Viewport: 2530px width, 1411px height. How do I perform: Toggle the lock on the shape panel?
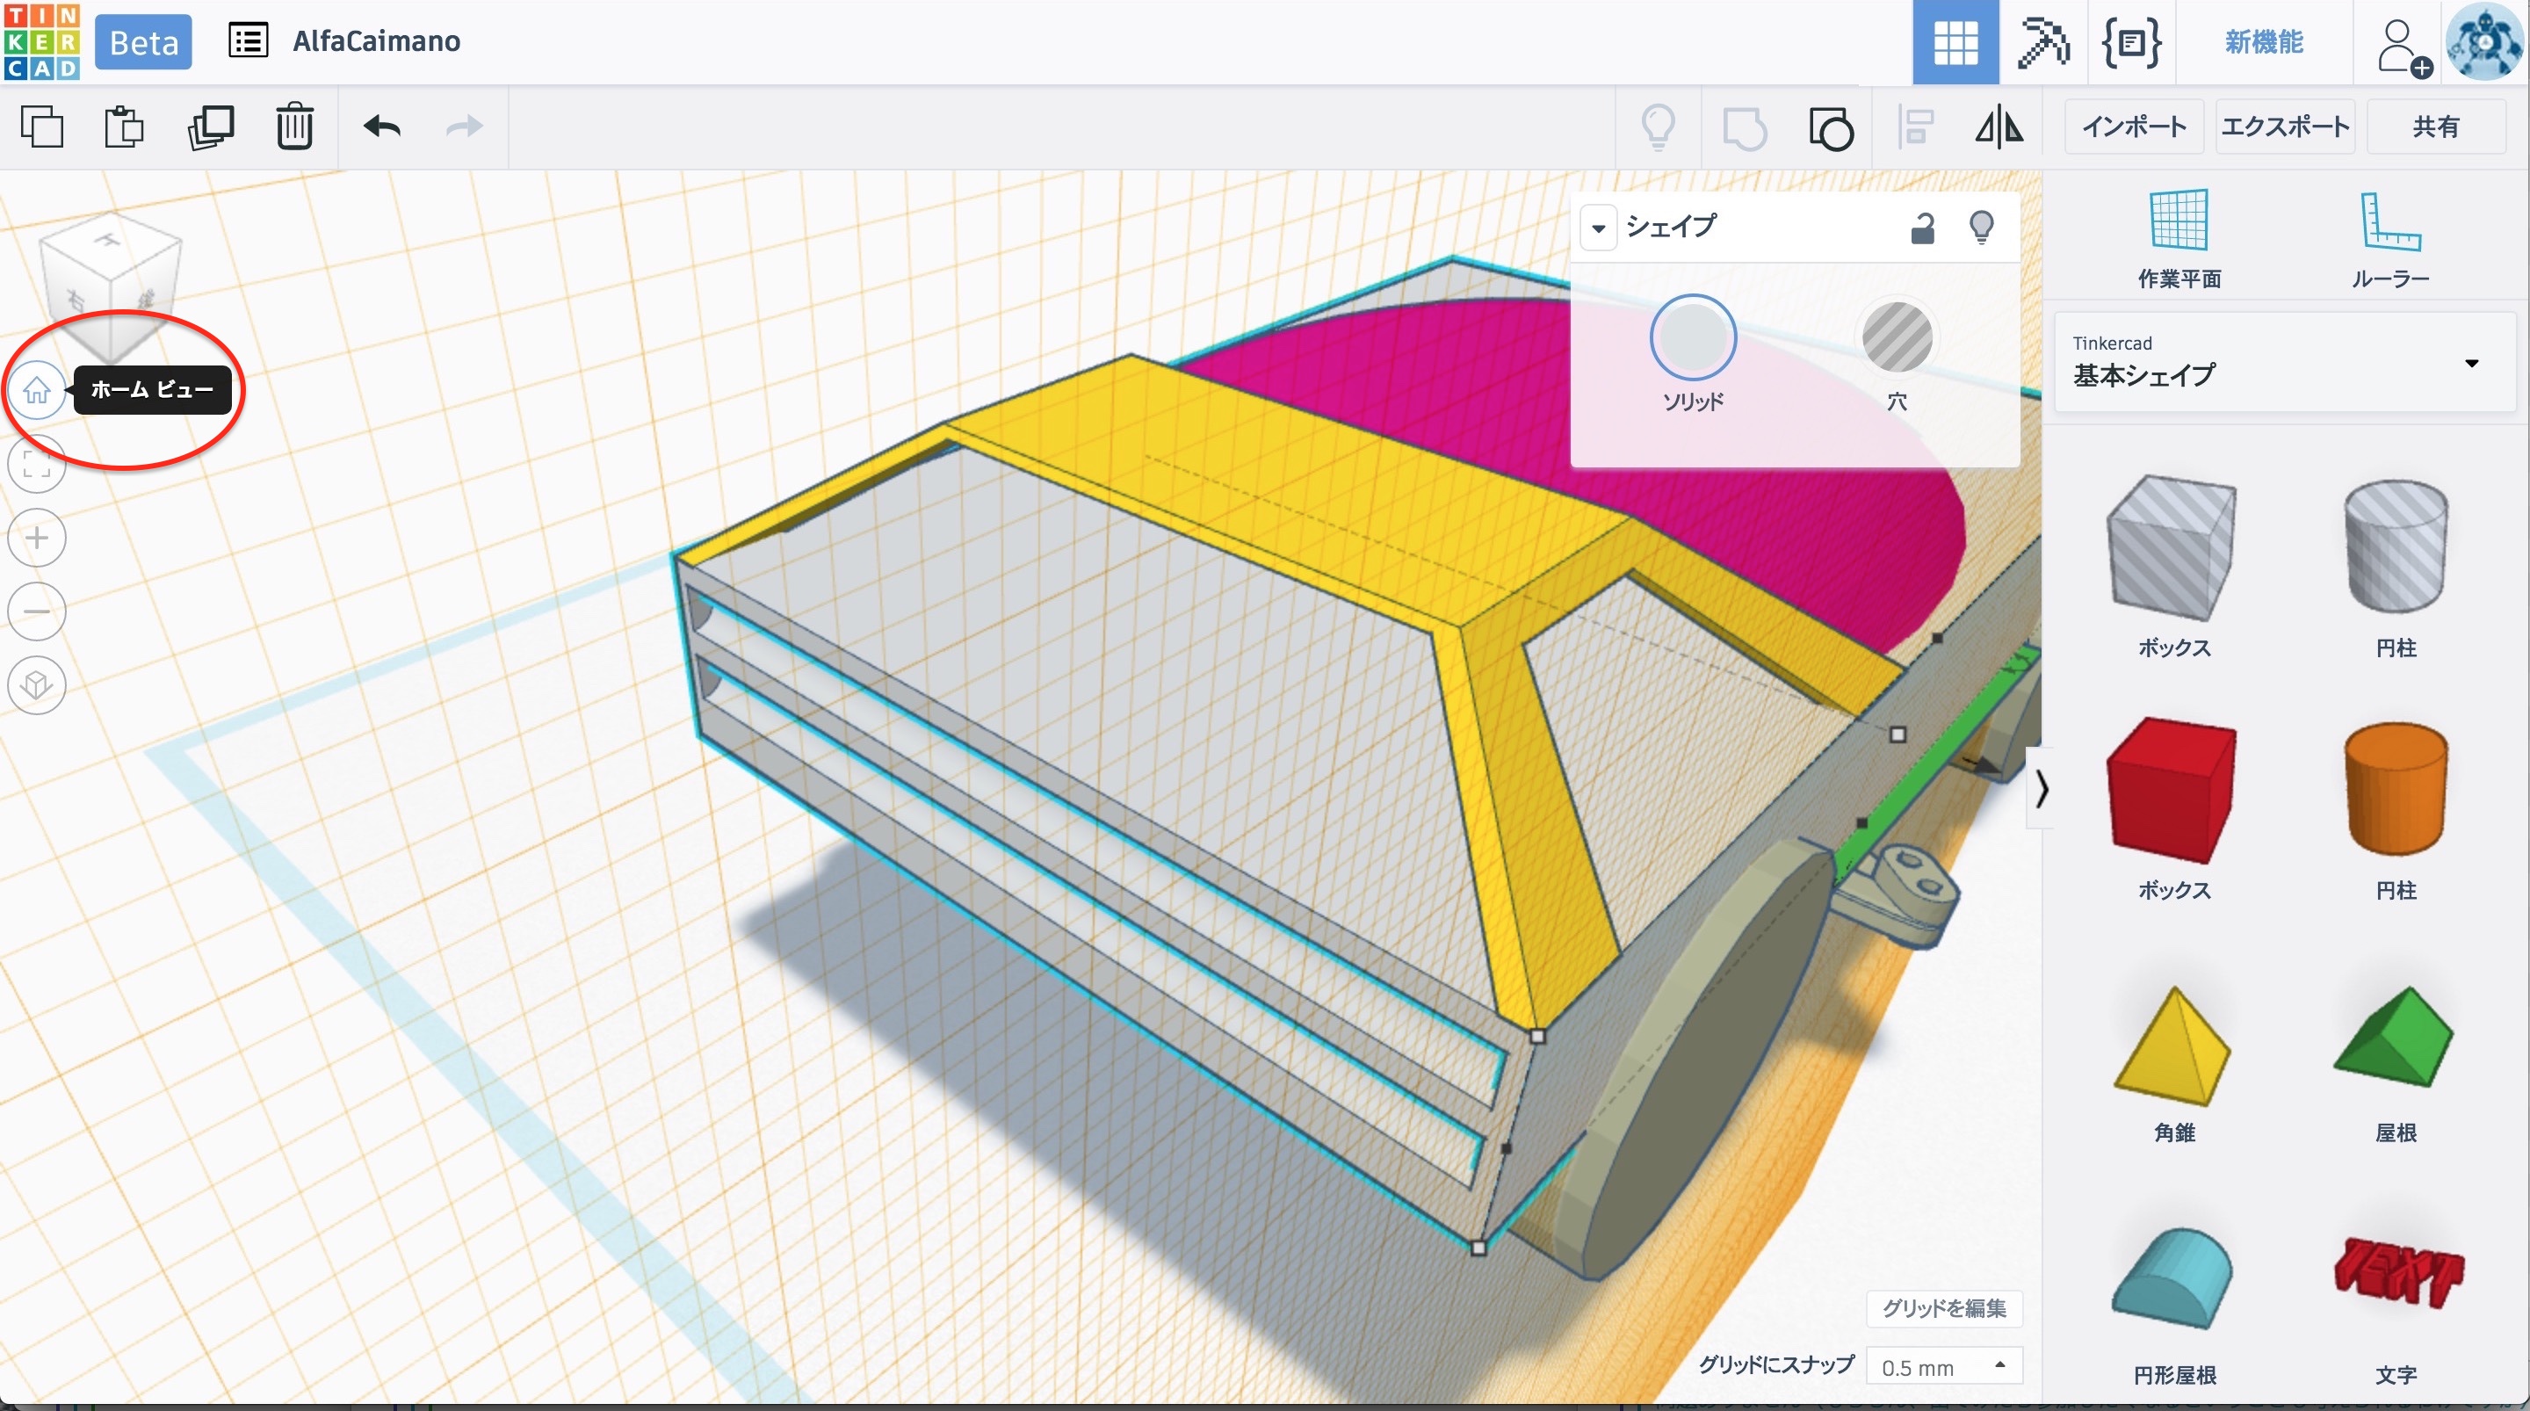click(1922, 228)
